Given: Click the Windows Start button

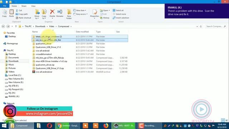Looking at the screenshot, I should (x=4, y=126).
